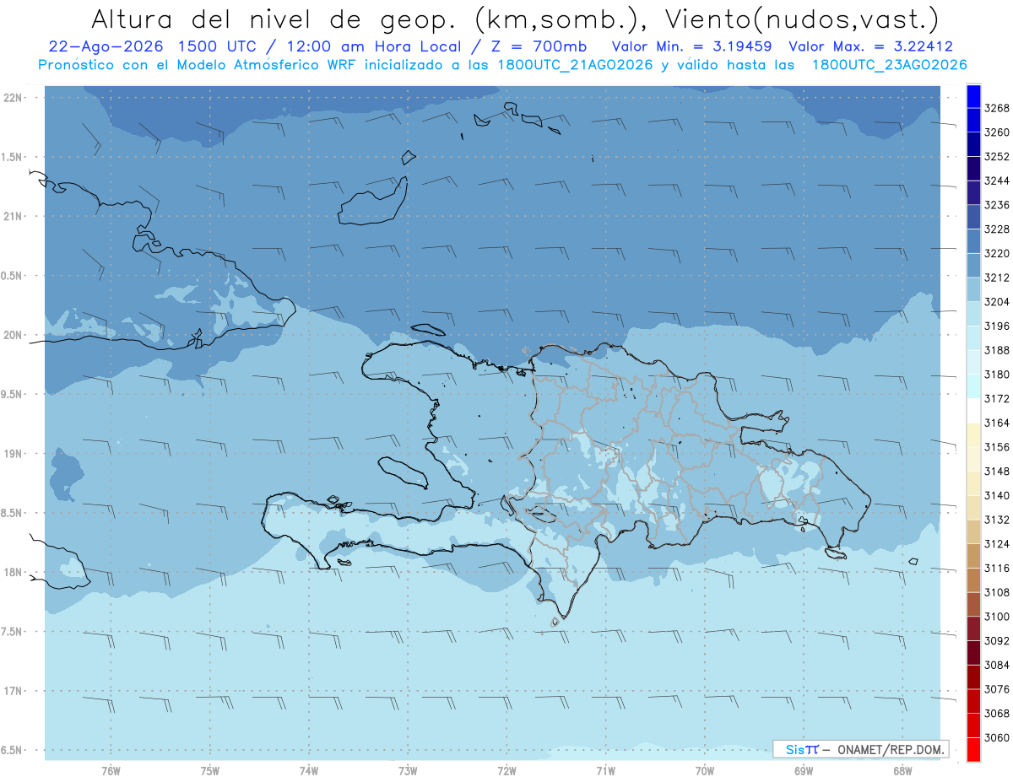1013x782 pixels.
Task: Click the 7.5N latitude label
Action: (x=11, y=632)
